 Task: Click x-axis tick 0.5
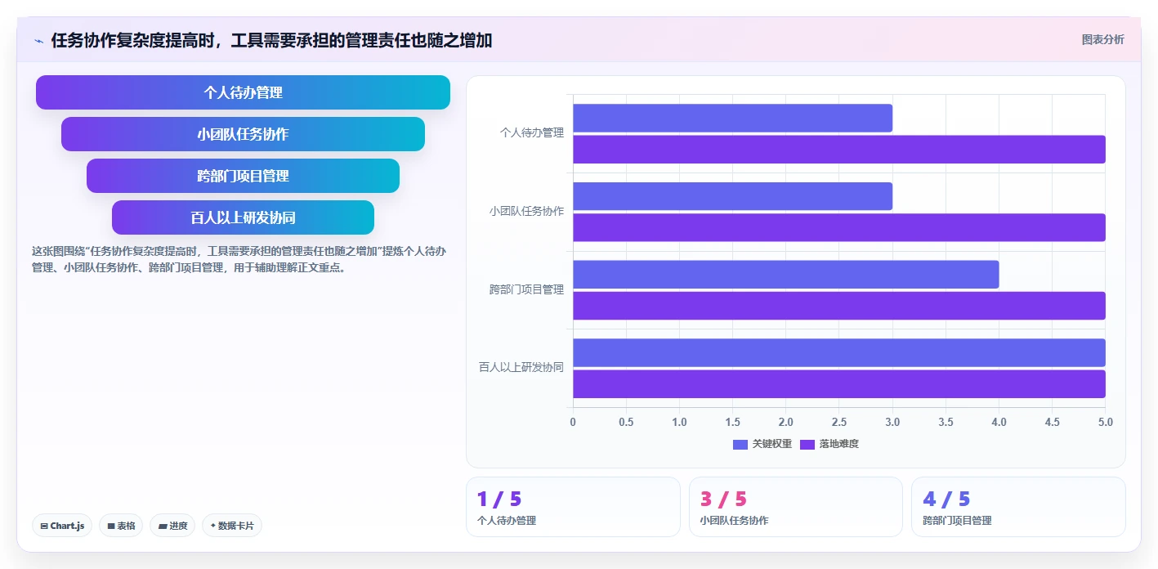point(626,422)
